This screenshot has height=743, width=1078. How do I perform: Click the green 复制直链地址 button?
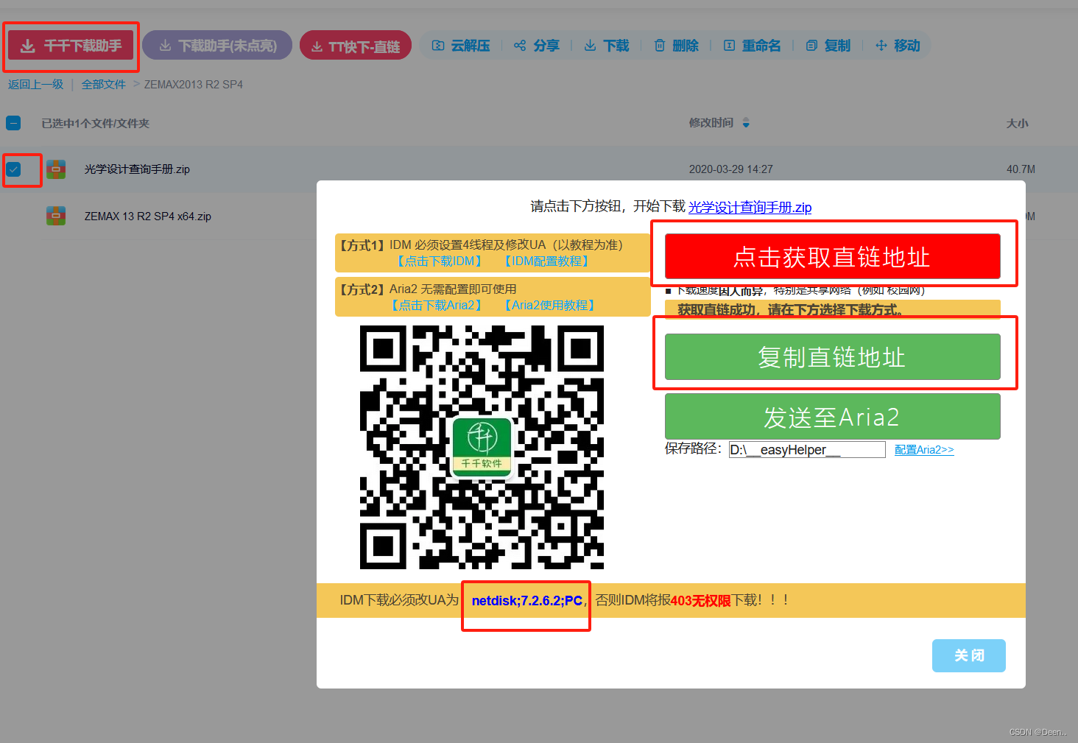click(x=832, y=357)
